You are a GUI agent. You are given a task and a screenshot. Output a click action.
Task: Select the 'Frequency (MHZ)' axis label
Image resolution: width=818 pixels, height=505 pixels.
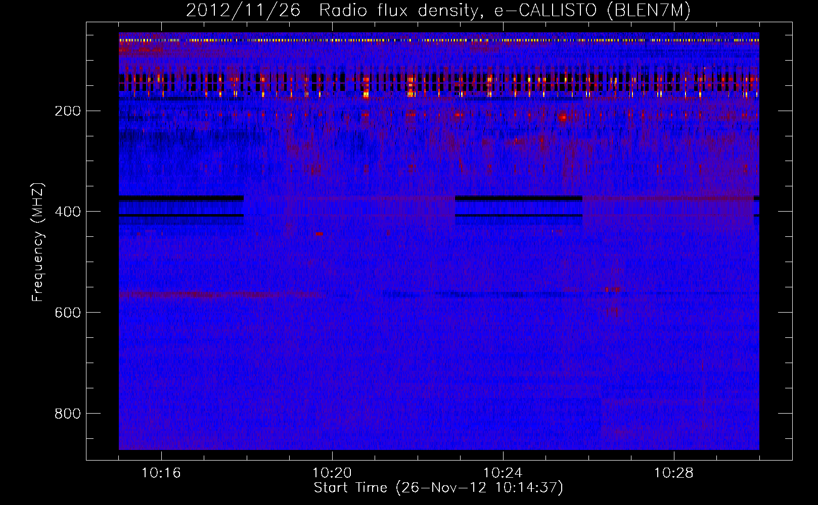click(x=38, y=242)
